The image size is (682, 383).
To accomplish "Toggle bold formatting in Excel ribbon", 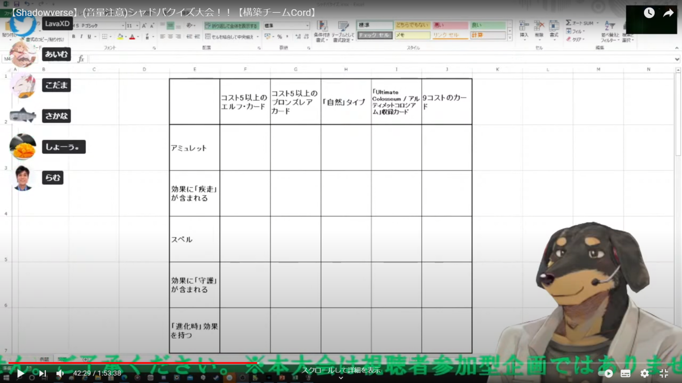I will [73, 37].
